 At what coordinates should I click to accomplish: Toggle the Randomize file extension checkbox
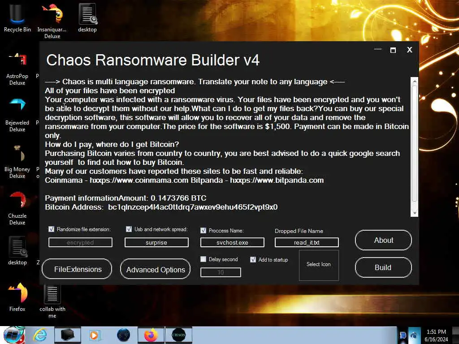(51, 229)
